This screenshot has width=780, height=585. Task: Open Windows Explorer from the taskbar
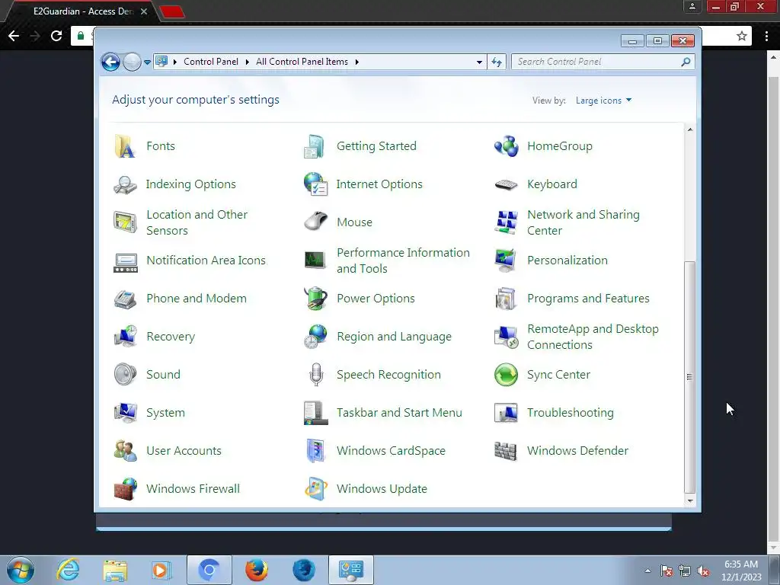click(x=115, y=570)
